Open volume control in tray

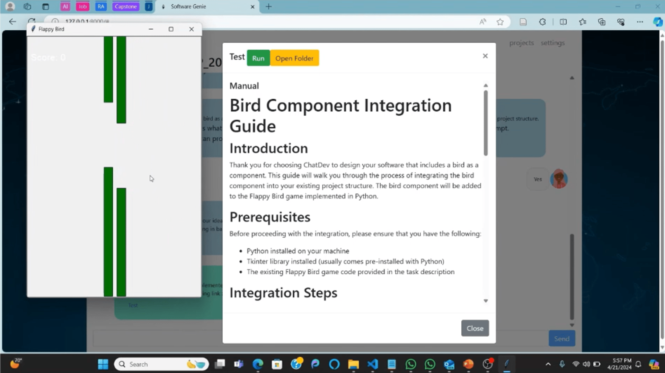(x=586, y=364)
